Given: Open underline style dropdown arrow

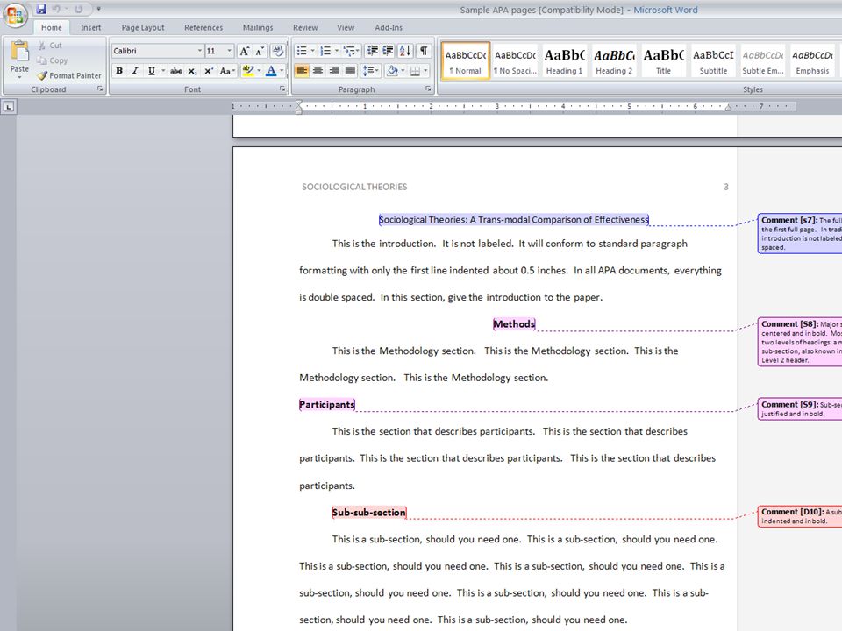Looking at the screenshot, I should [x=163, y=71].
